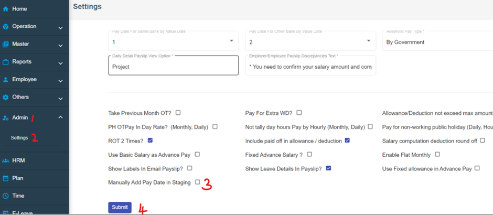Expand the Operation menu chevron
This screenshot has height=215, width=493.
[x=60, y=27]
